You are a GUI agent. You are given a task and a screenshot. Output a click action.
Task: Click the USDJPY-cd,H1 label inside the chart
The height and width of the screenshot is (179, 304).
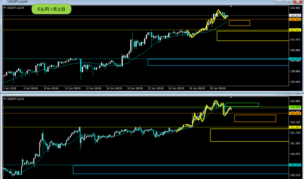[15, 99]
